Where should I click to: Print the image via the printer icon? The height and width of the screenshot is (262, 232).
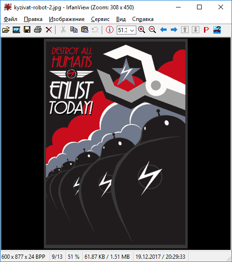[38, 30]
